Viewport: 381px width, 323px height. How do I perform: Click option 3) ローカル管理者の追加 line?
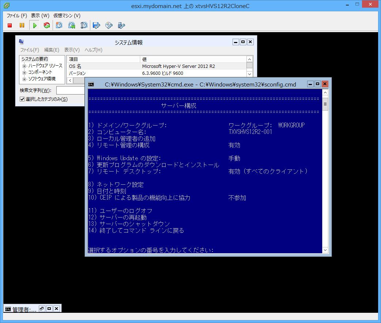(x=122, y=138)
